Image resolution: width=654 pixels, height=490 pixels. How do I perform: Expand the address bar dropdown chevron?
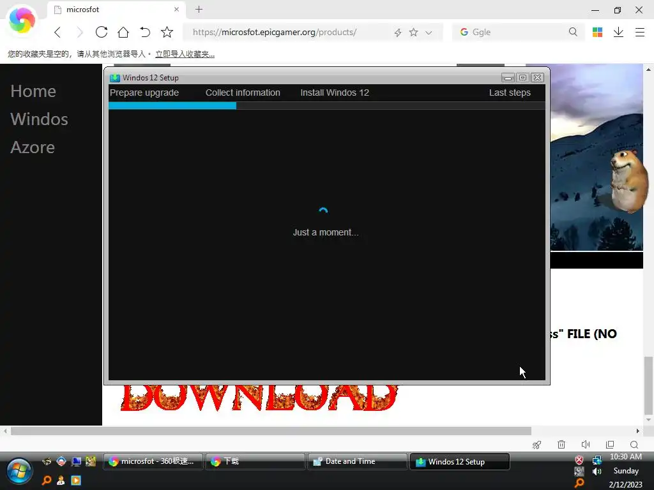click(x=429, y=33)
